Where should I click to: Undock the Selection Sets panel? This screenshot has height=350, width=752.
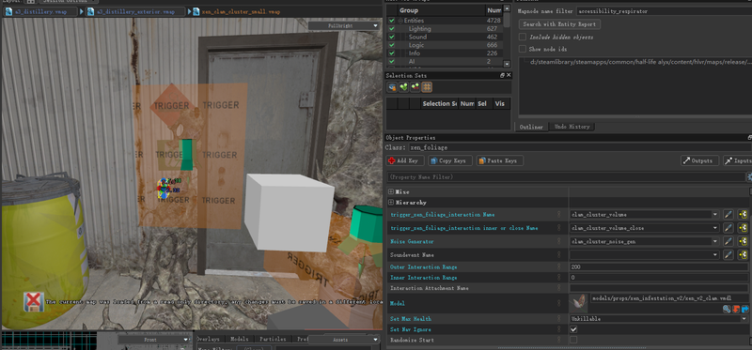pyautogui.click(x=502, y=75)
